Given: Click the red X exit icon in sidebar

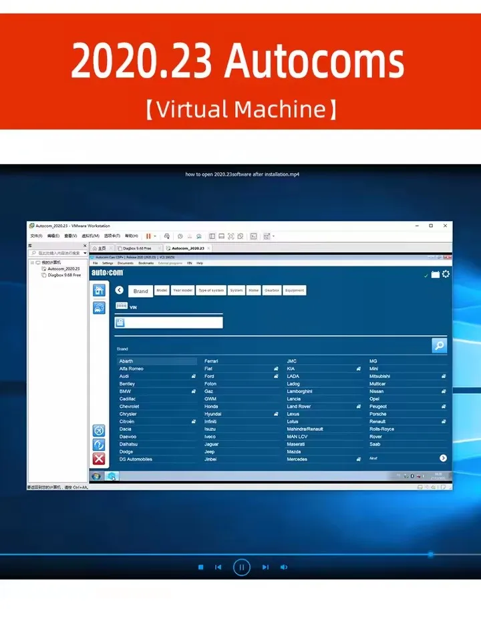Looking at the screenshot, I should 99,459.
